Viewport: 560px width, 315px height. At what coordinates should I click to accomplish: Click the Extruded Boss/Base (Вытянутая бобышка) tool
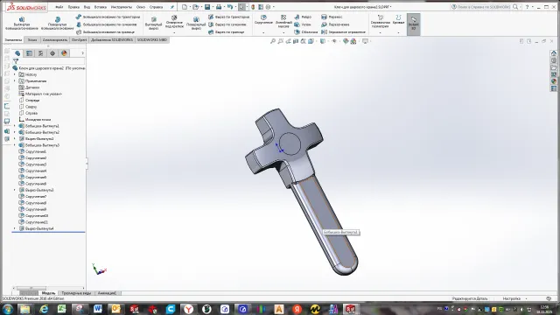[22, 24]
